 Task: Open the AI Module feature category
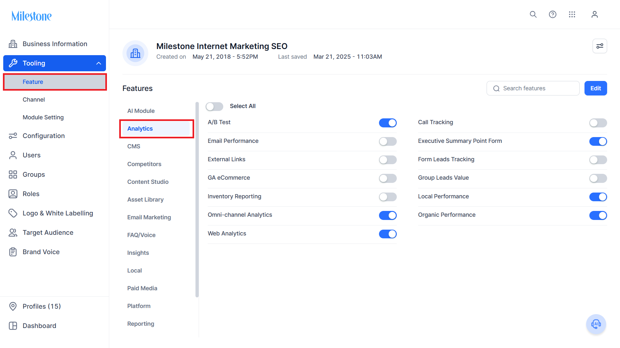tap(141, 111)
